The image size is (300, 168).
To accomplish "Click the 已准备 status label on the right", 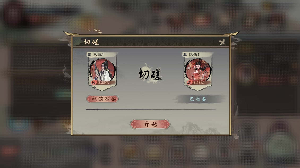I will pyautogui.click(x=198, y=99).
